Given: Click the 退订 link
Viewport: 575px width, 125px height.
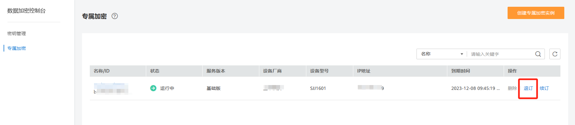Looking at the screenshot, I should [x=528, y=88].
